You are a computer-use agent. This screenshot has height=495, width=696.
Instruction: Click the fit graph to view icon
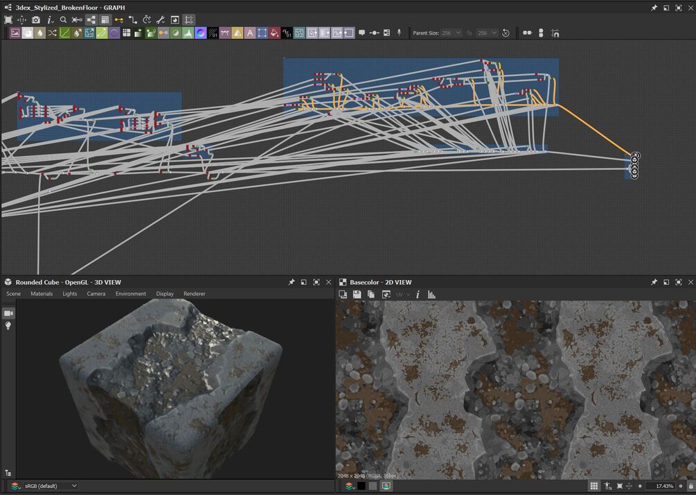(x=8, y=20)
